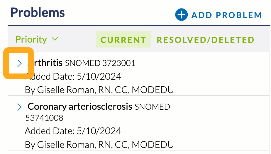The image size is (271, 154).
Task: Click the blue plus circle icon
Action: click(181, 15)
